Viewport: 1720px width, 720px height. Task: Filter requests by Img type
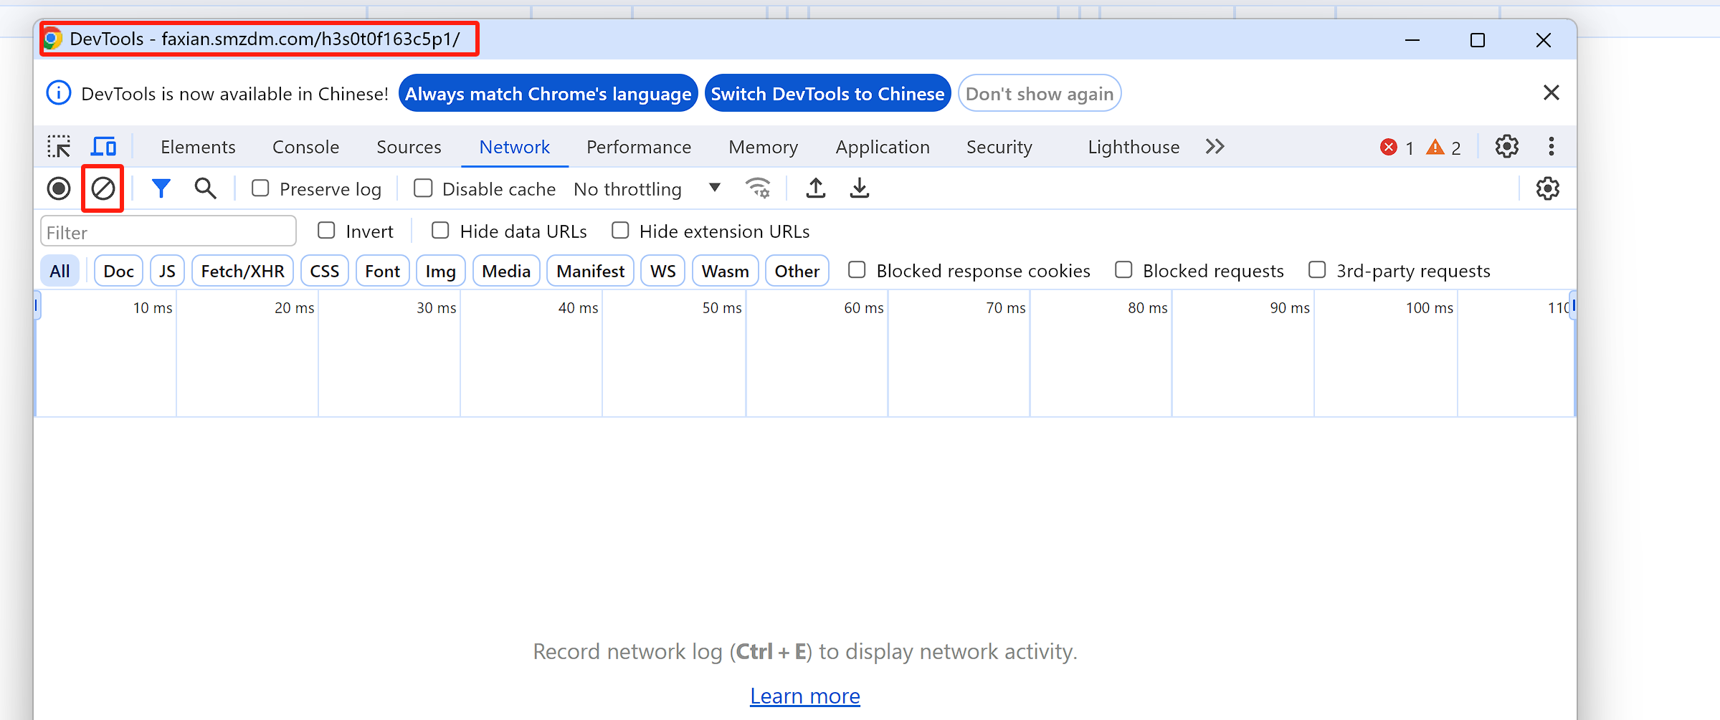click(x=440, y=271)
